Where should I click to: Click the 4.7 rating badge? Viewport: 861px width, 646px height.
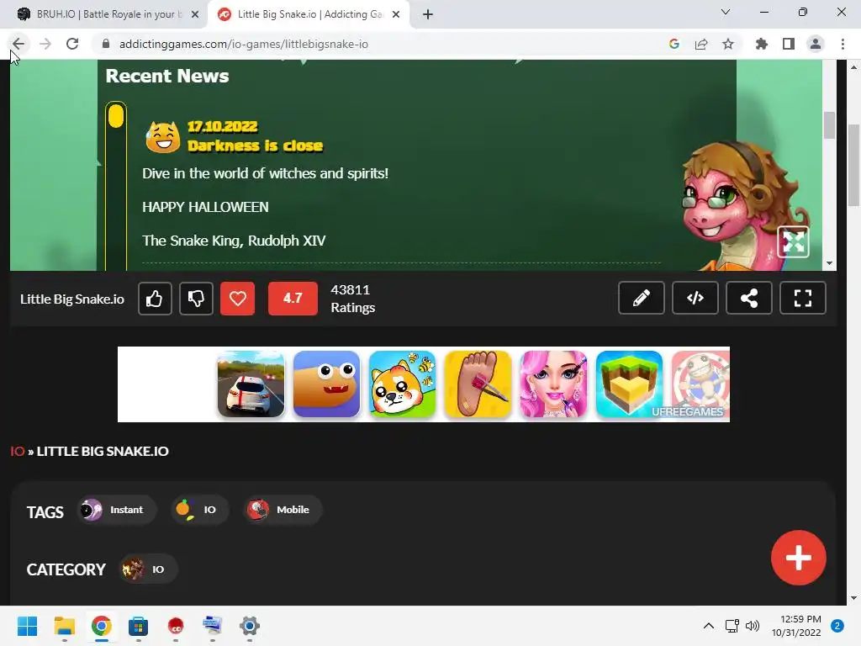coord(293,299)
